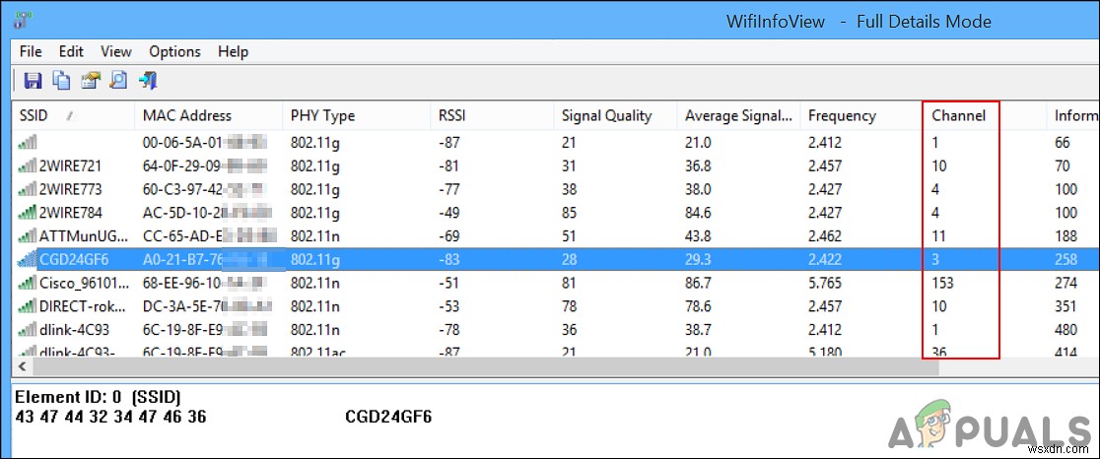Select the 2WIRE773 network name

pyautogui.click(x=70, y=189)
